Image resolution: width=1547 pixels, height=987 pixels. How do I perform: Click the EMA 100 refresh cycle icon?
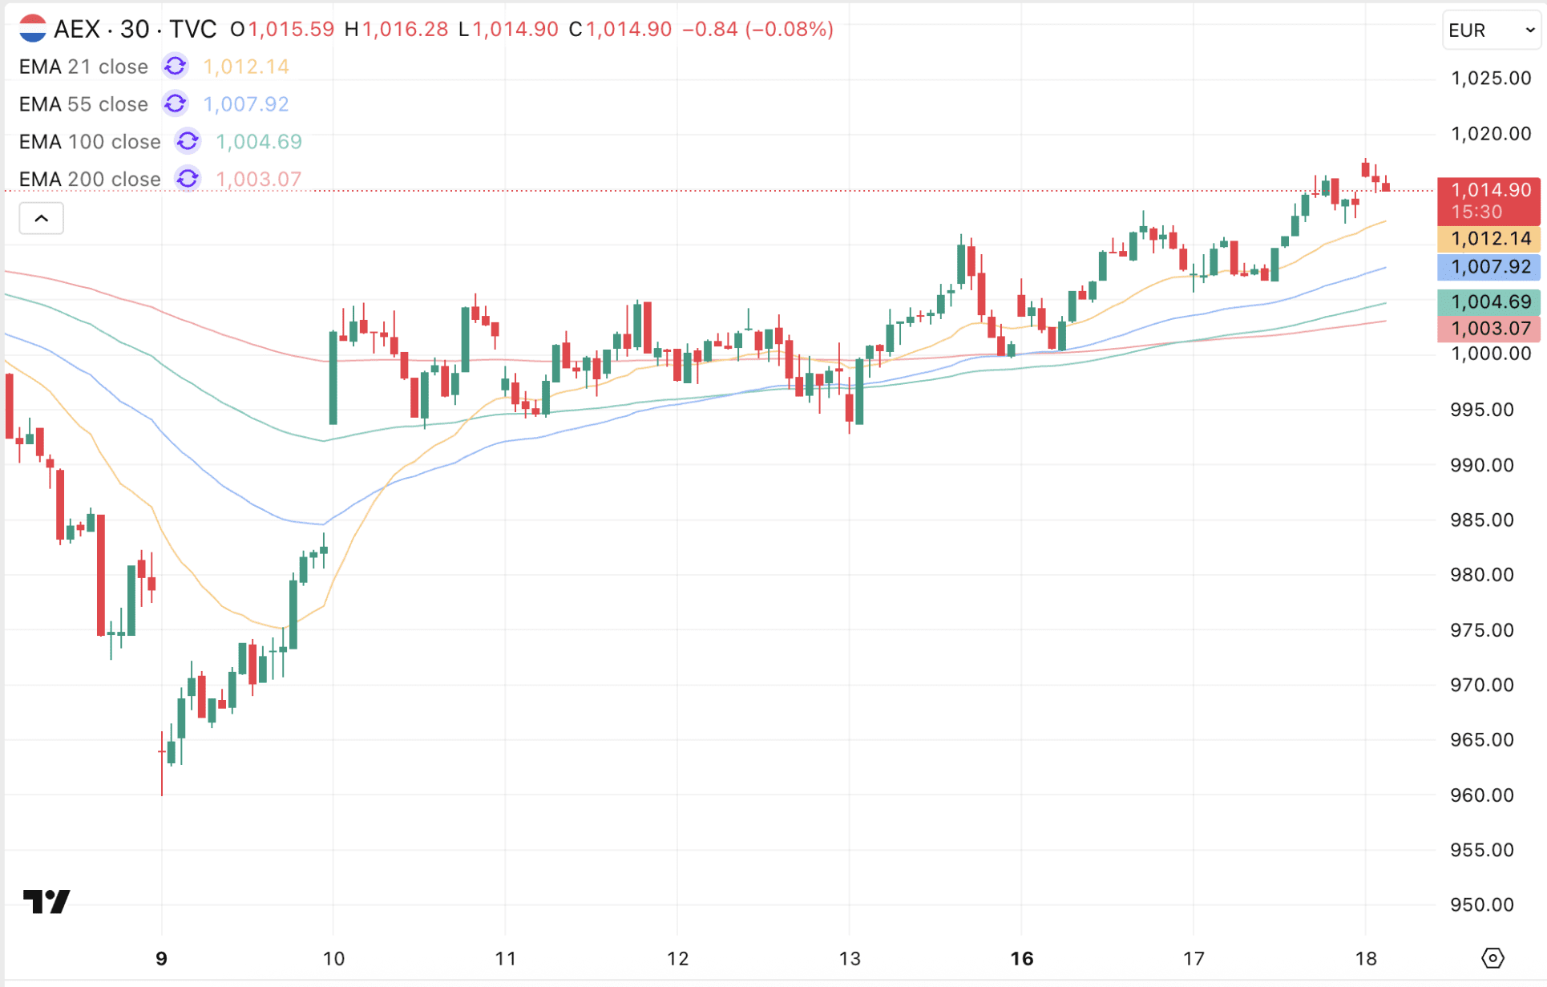188,142
